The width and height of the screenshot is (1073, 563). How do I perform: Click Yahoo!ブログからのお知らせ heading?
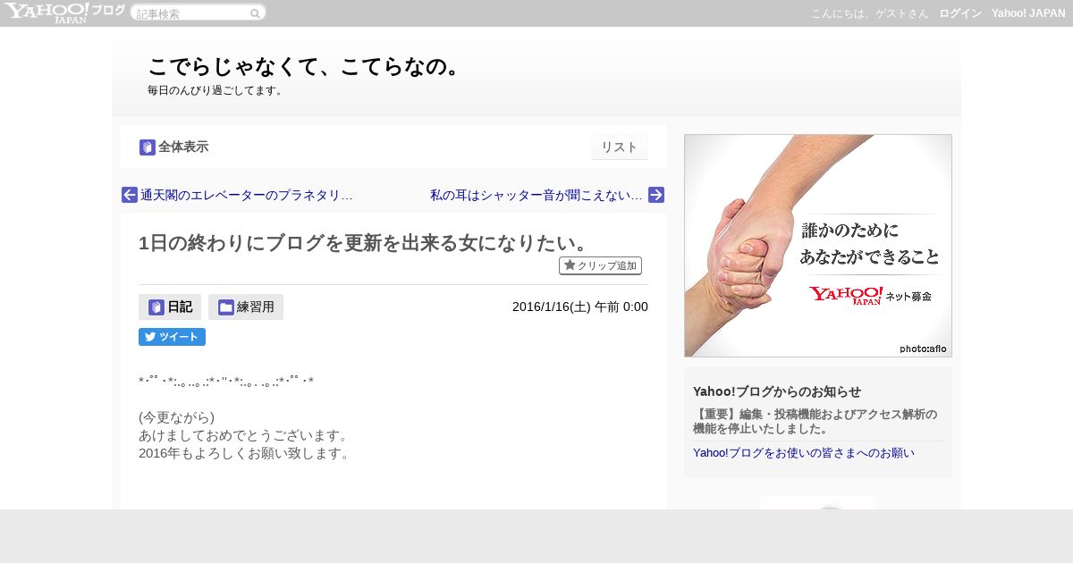[777, 391]
